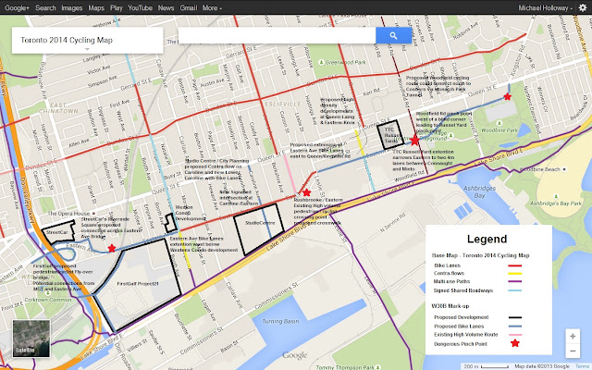The width and height of the screenshot is (592, 370).
Task: Open the settings gear icon
Action: pos(583,8)
